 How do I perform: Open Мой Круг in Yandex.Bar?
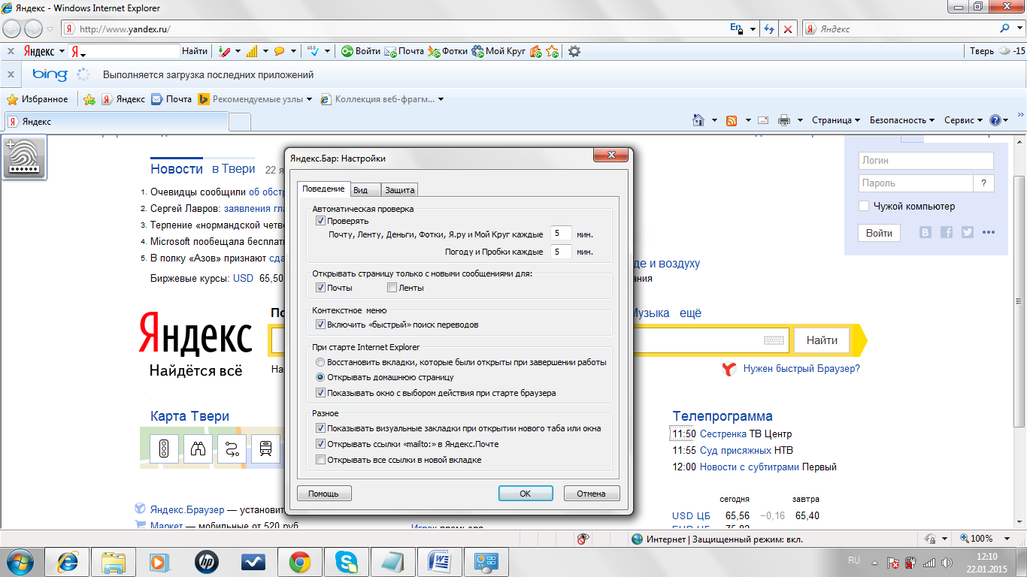[x=499, y=51]
